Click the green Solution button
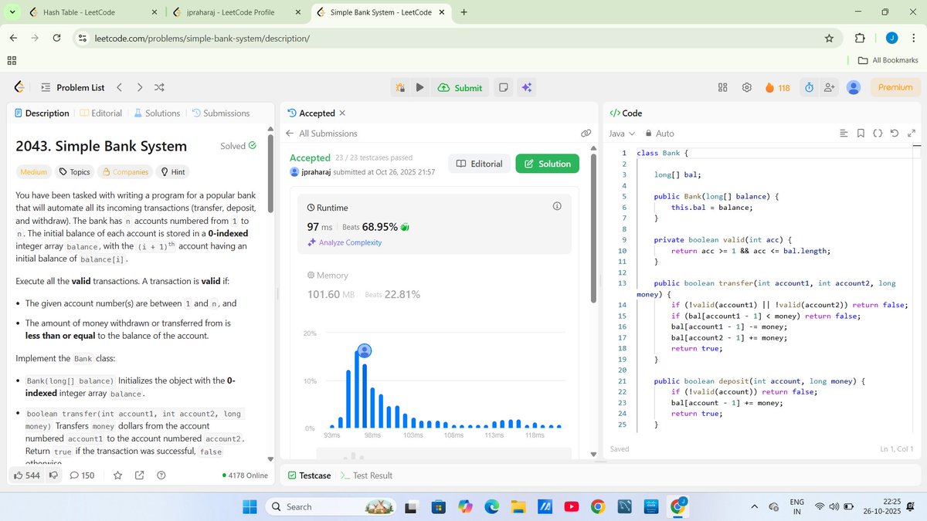 [x=547, y=164]
